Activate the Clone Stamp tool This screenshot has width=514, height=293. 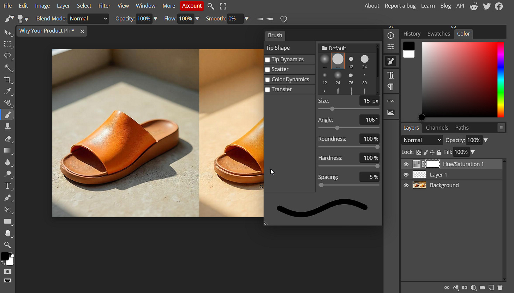pos(8,126)
